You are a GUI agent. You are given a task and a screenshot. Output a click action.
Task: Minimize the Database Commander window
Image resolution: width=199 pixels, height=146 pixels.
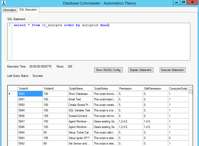[177, 2]
